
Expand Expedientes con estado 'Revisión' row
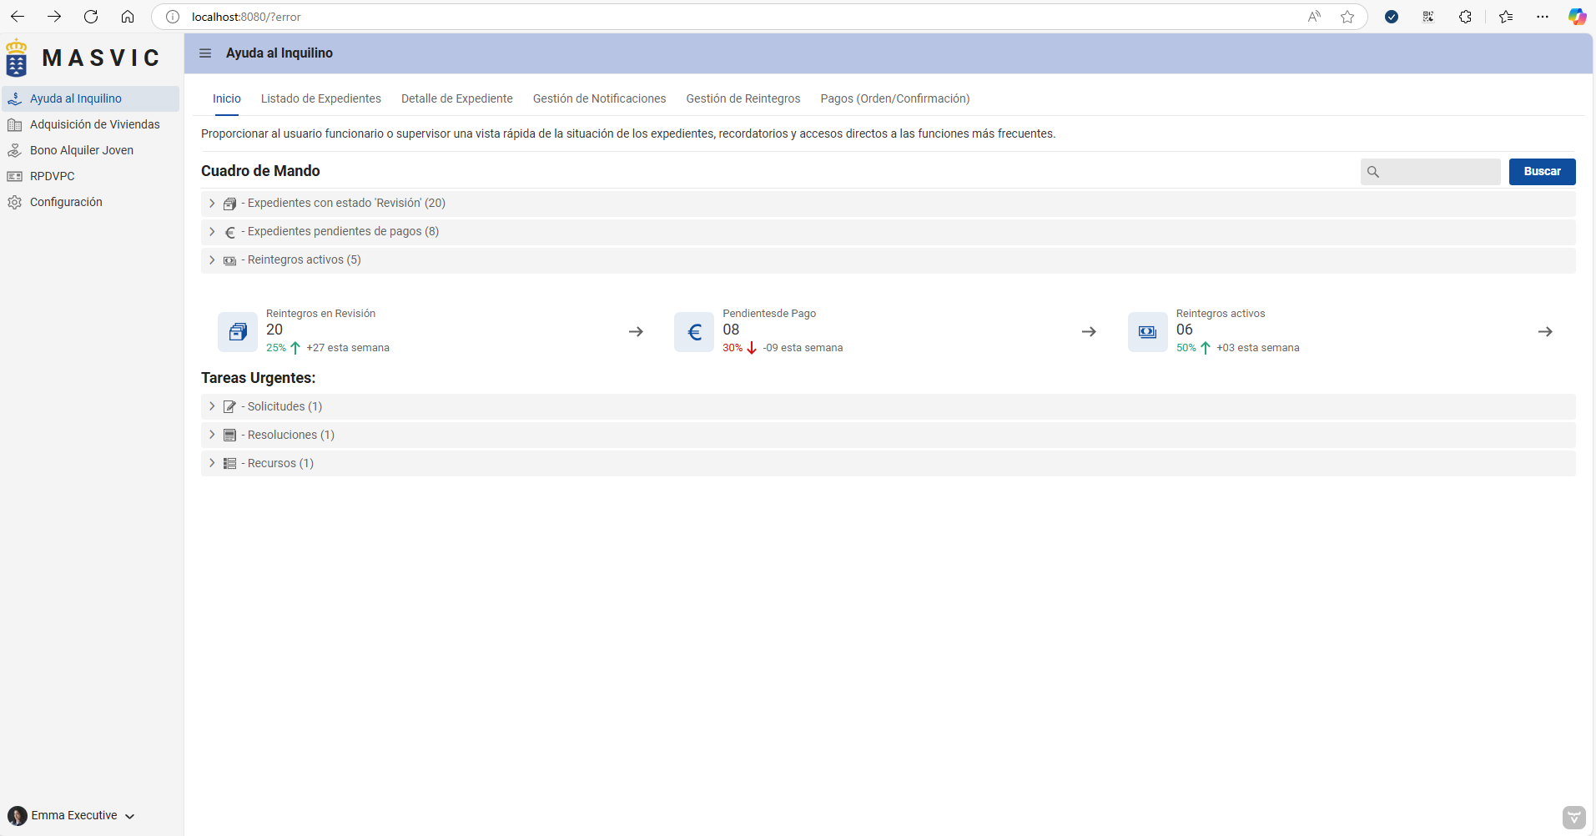[x=212, y=204]
